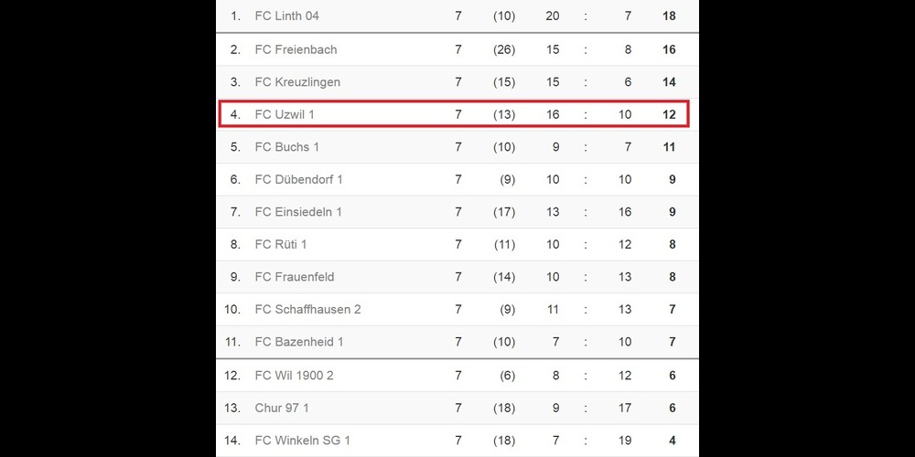Click the FC Buchs 1 team name

(x=286, y=147)
